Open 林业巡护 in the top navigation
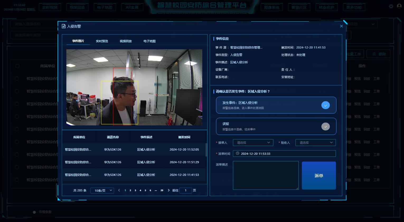Image resolution: width=404 pixels, height=222 pixels. pos(326,7)
